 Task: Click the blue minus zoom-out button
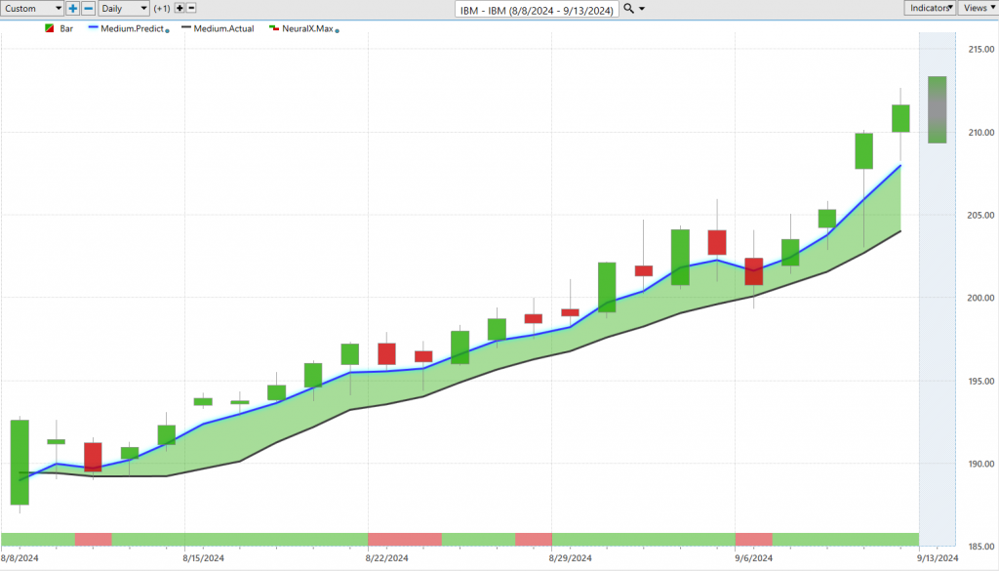[89, 8]
